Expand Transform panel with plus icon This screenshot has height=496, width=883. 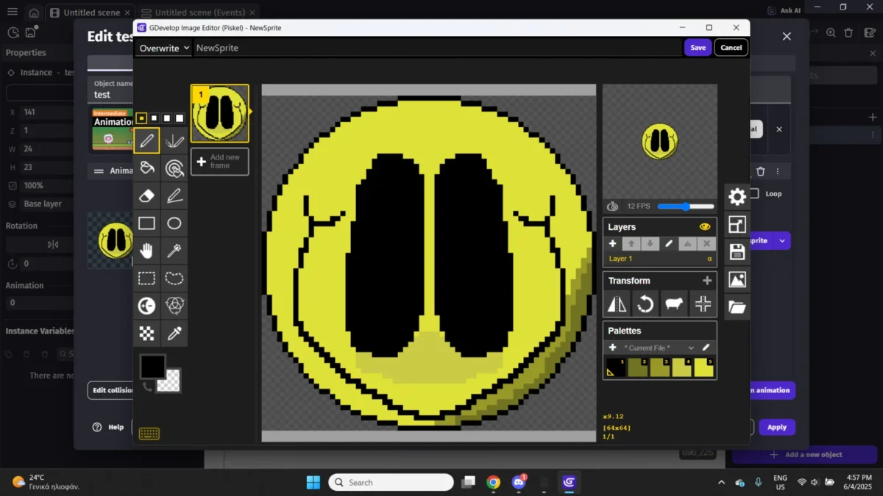tap(707, 281)
